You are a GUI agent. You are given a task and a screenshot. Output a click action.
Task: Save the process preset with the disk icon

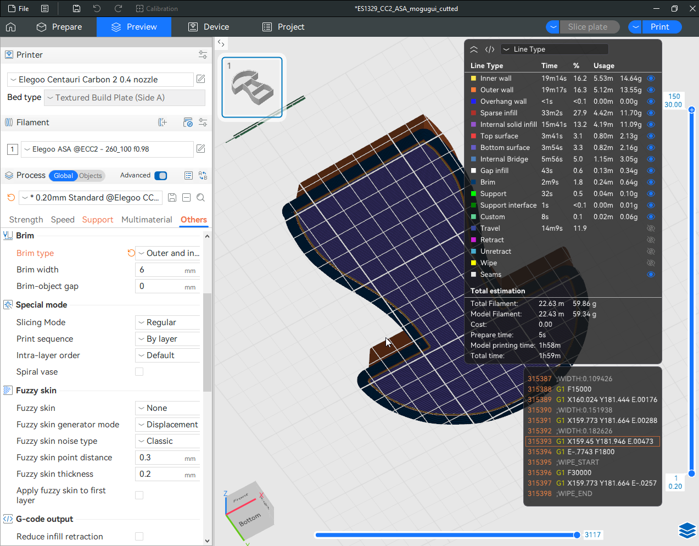(172, 198)
